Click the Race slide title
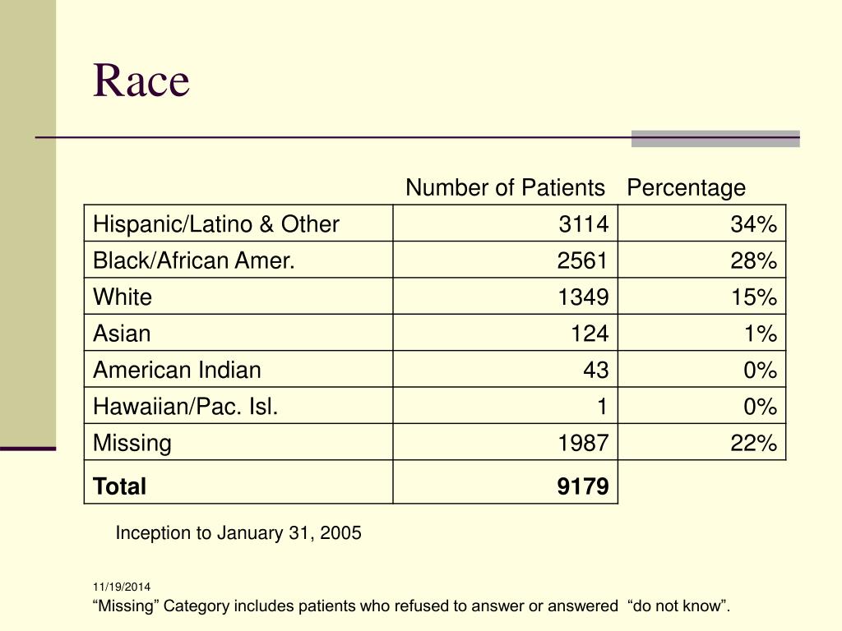Screen dimensions: 842x631 point(141,81)
